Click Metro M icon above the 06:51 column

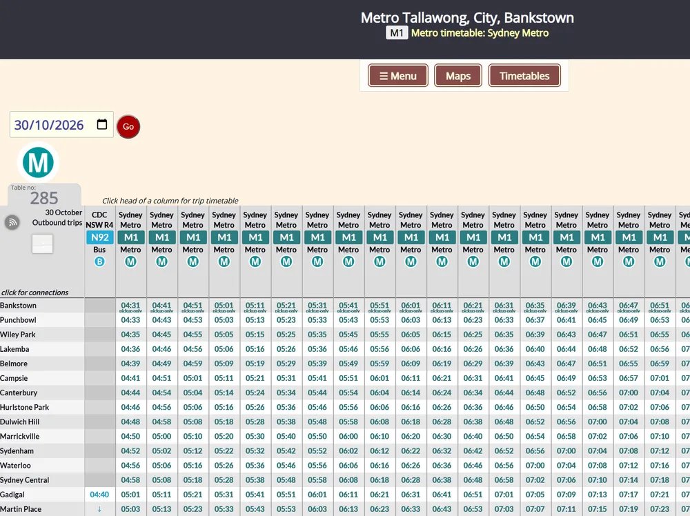[x=660, y=261]
